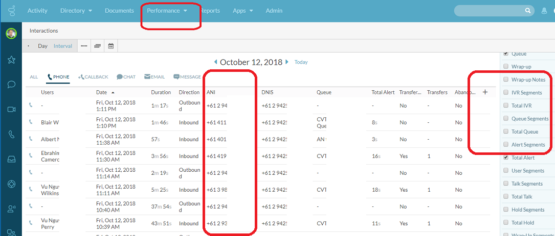Select the month grid view icon
Image resolution: width=555 pixels, height=236 pixels.
tap(97, 46)
